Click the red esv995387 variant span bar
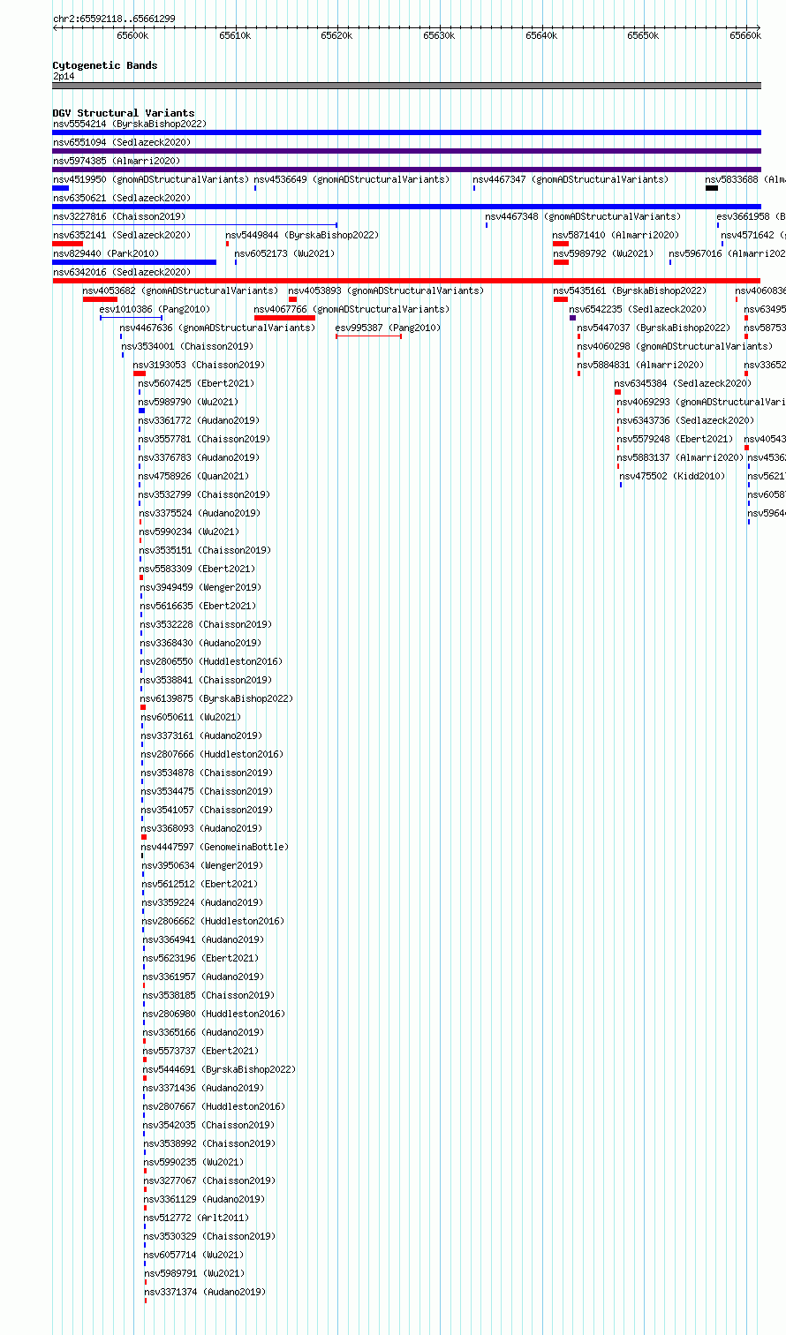786x1335 pixels. (368, 336)
